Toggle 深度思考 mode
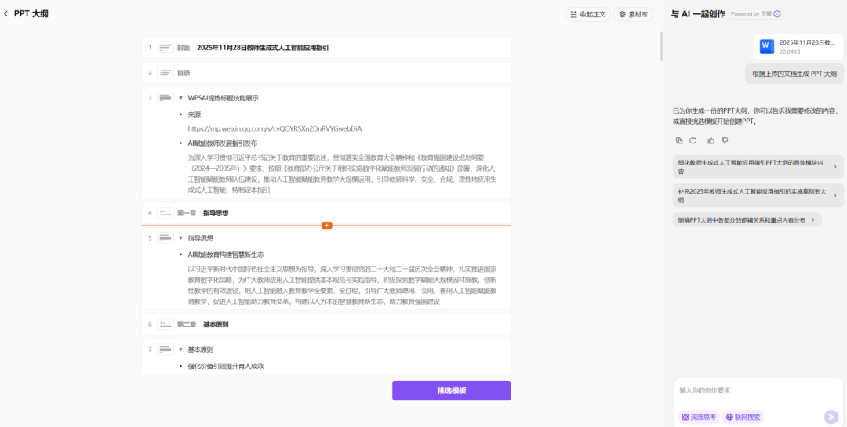847x427 pixels. coord(699,417)
